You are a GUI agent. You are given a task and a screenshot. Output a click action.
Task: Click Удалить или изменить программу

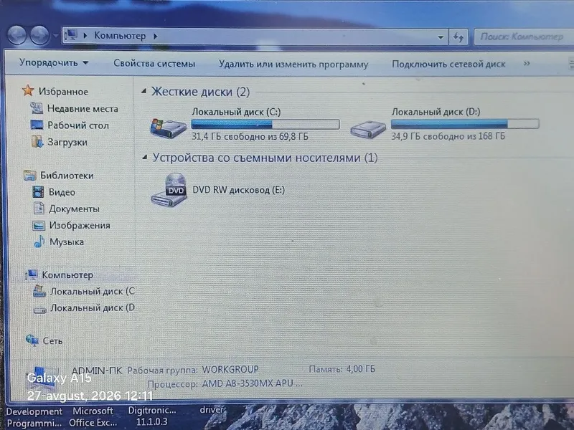pos(293,64)
